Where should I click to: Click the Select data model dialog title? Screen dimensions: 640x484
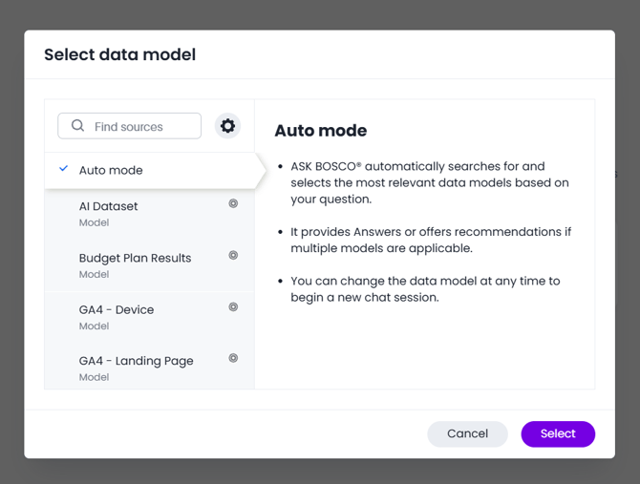tap(119, 54)
